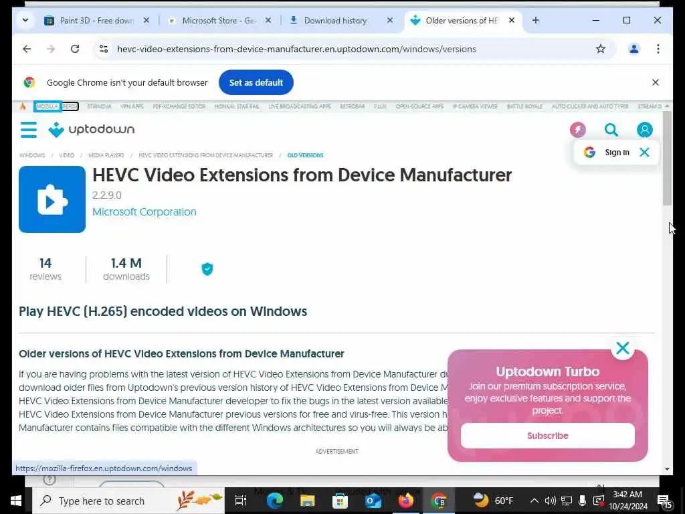Open the Strinova trending topic
The width and height of the screenshot is (685, 514).
pyautogui.click(x=99, y=106)
